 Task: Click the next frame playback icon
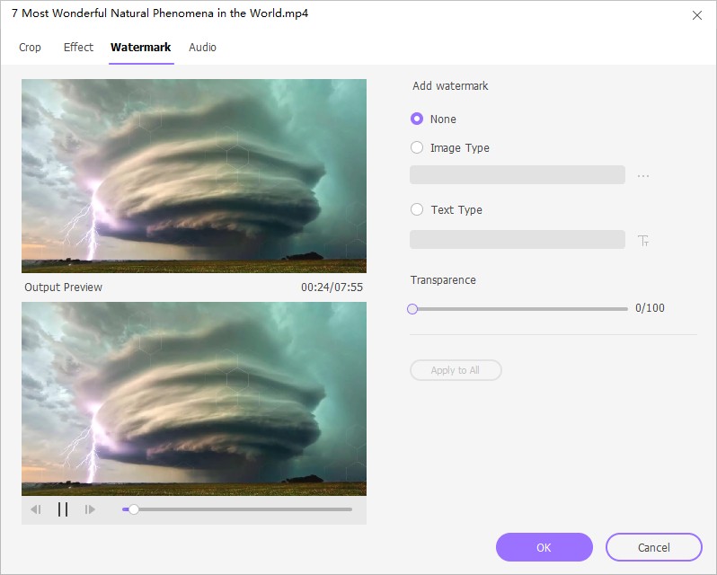click(90, 509)
